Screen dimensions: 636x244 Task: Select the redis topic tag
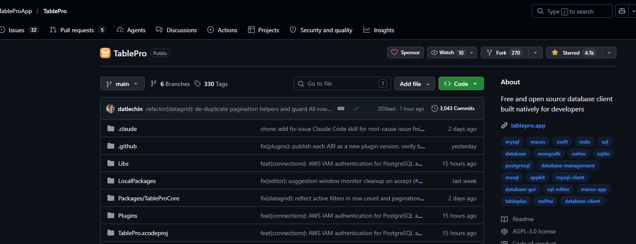point(585,142)
